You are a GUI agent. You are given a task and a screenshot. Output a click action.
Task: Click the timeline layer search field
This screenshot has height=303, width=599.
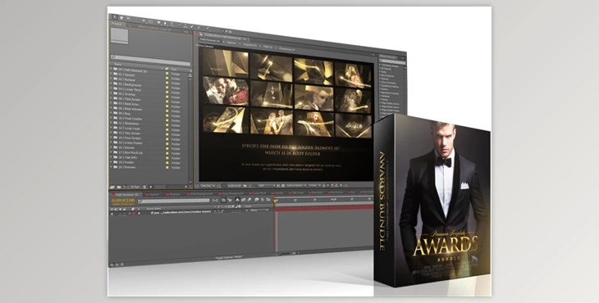tap(174, 201)
